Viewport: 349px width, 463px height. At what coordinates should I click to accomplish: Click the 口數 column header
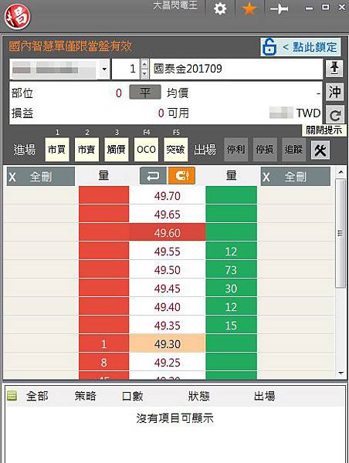point(133,396)
